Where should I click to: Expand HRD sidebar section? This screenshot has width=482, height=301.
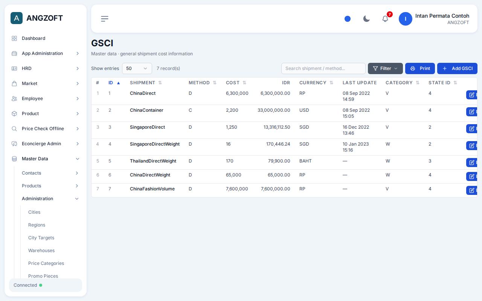click(x=46, y=68)
